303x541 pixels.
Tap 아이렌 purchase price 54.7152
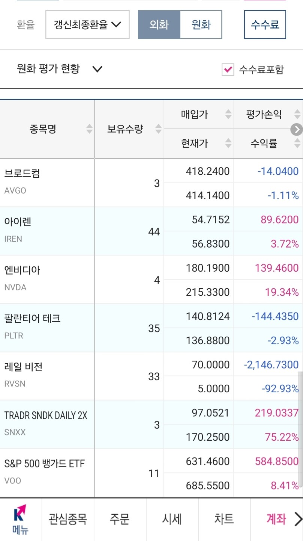click(x=211, y=220)
